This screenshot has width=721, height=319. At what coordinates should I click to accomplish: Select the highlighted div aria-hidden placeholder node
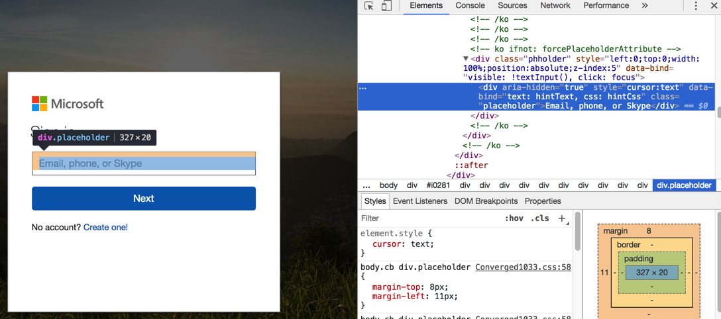[x=536, y=97]
